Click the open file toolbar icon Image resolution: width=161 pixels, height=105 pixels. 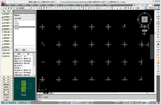(6, 8)
